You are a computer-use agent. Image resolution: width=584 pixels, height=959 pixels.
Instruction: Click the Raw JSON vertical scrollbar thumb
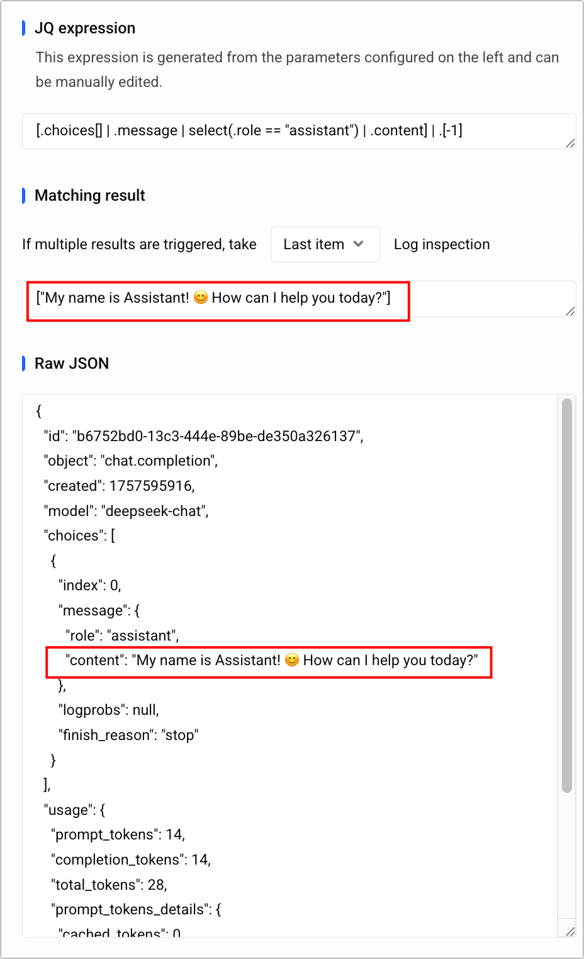[x=566, y=595]
